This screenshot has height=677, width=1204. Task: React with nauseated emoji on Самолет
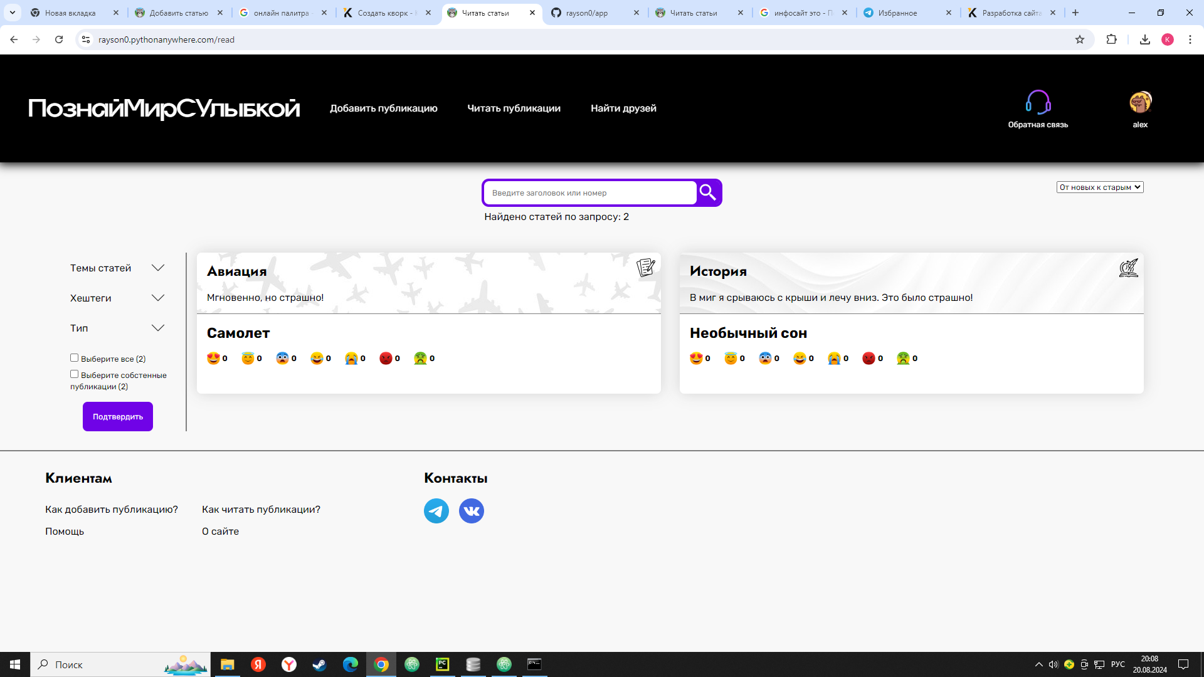click(420, 358)
